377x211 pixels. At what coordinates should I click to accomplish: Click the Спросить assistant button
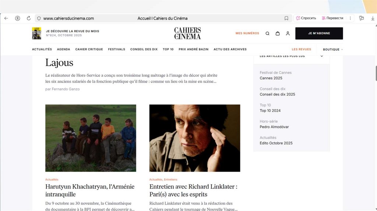[306, 18]
